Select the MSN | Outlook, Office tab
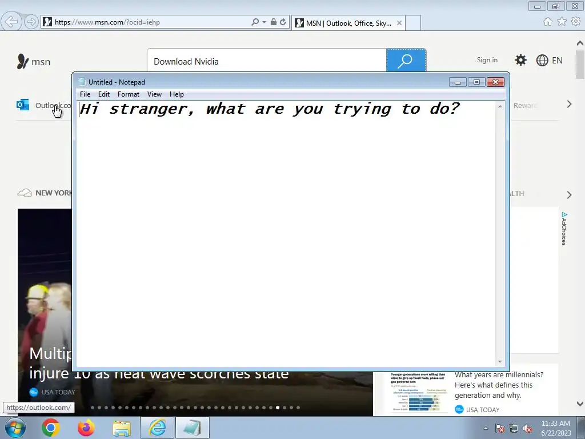The height and width of the screenshot is (439, 585). pos(348,23)
